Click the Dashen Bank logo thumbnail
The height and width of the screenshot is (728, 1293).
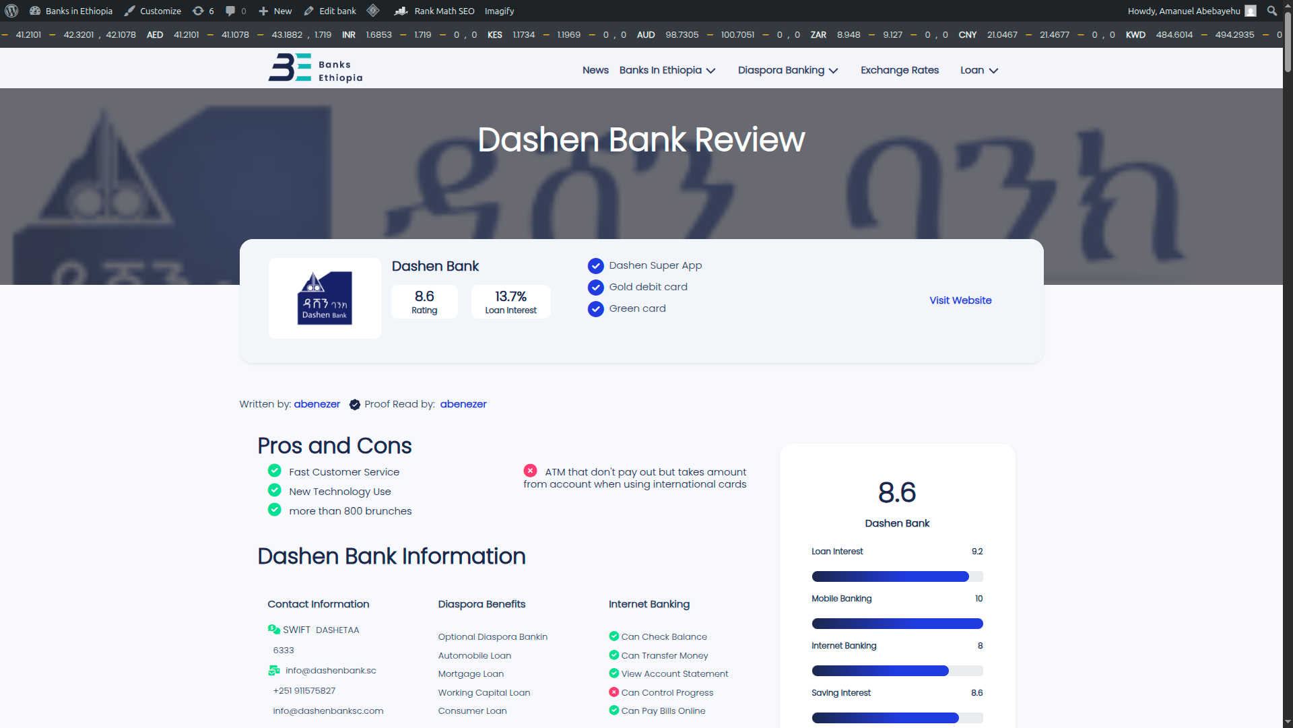coord(325,298)
